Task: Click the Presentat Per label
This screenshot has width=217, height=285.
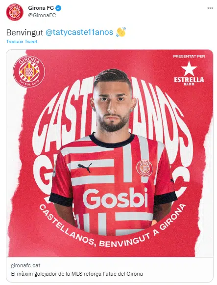Action: (x=189, y=57)
